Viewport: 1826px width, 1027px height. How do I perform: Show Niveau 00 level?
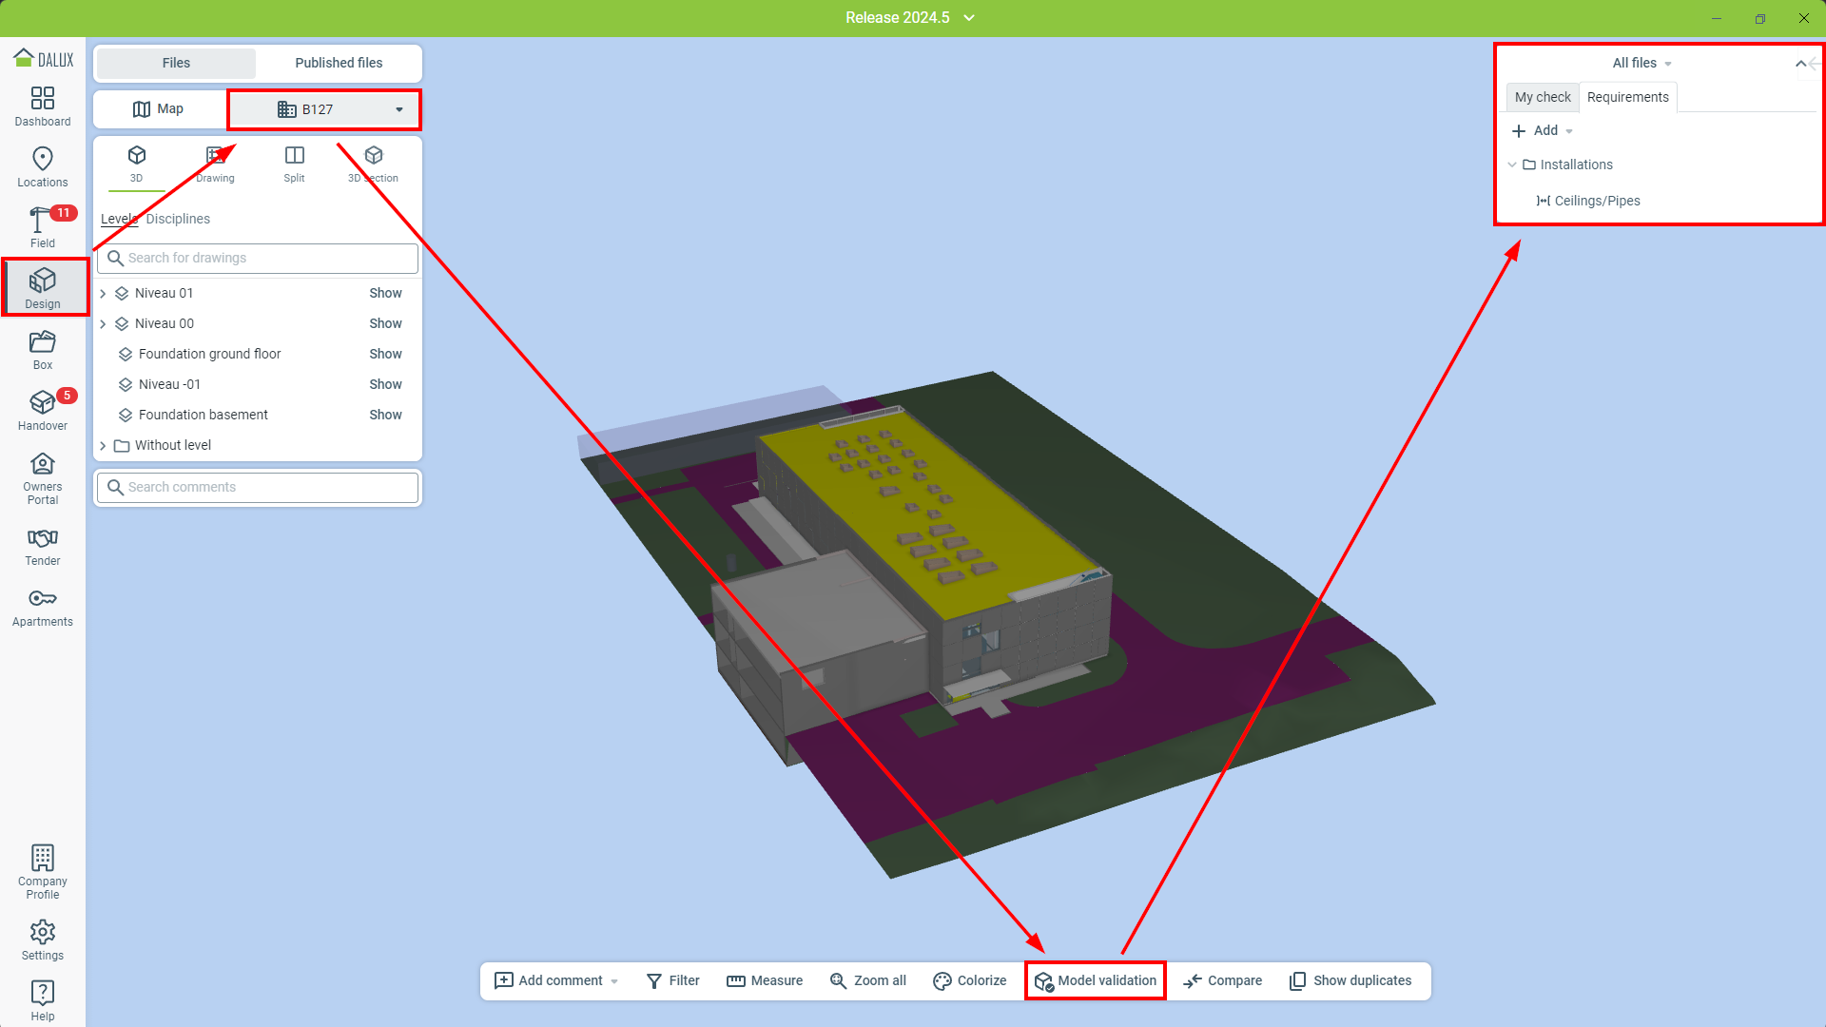pyautogui.click(x=385, y=323)
